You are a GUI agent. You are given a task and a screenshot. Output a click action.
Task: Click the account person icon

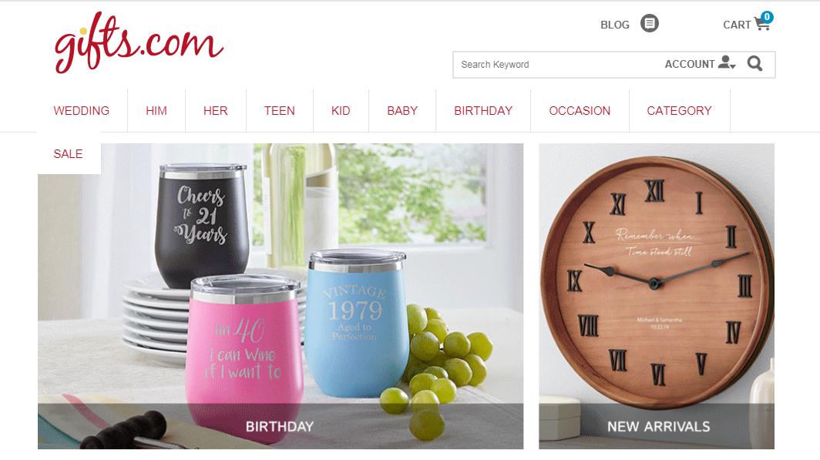point(727,62)
